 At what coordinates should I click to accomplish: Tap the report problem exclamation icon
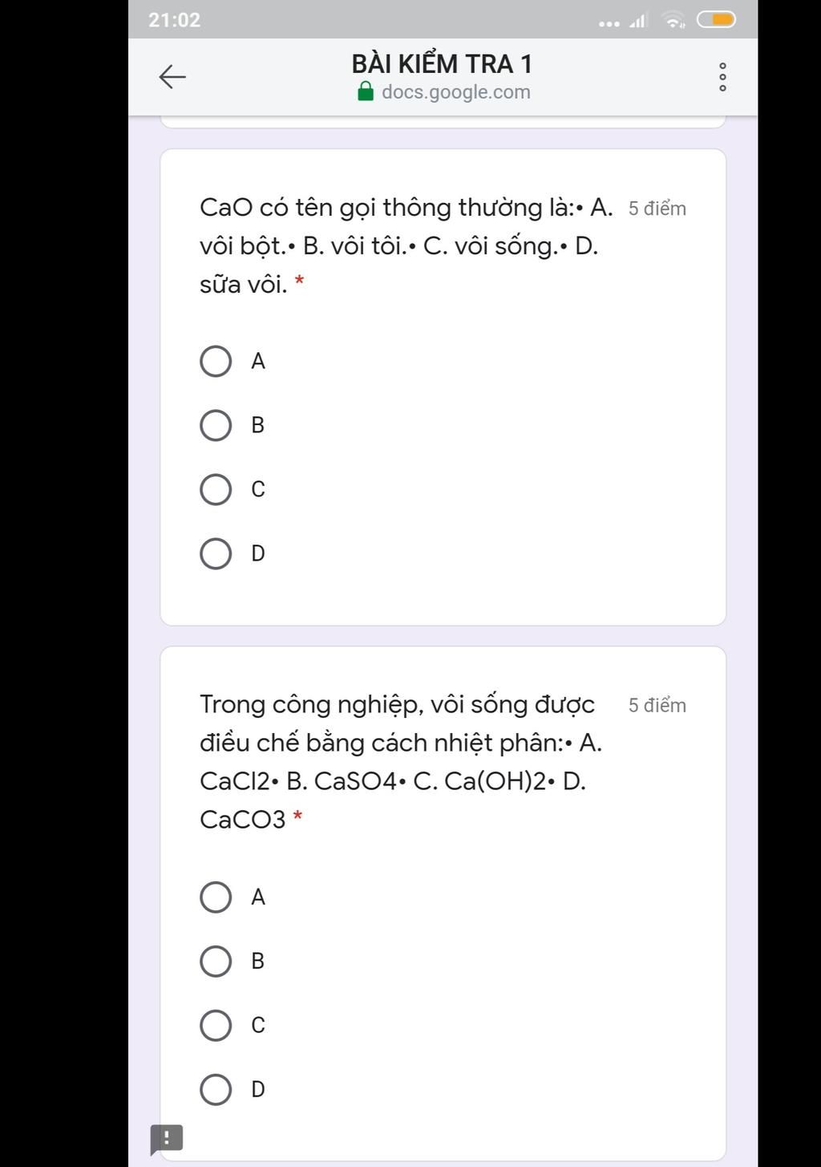167,1138
